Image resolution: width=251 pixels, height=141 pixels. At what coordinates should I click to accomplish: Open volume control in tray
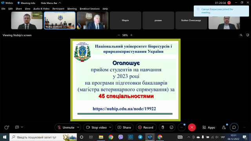[x=217, y=137]
